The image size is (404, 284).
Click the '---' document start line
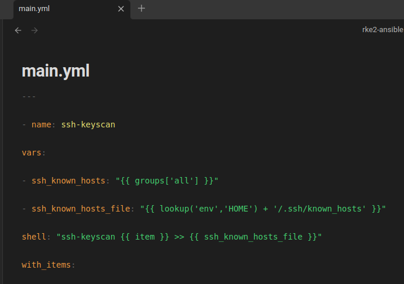(x=29, y=97)
